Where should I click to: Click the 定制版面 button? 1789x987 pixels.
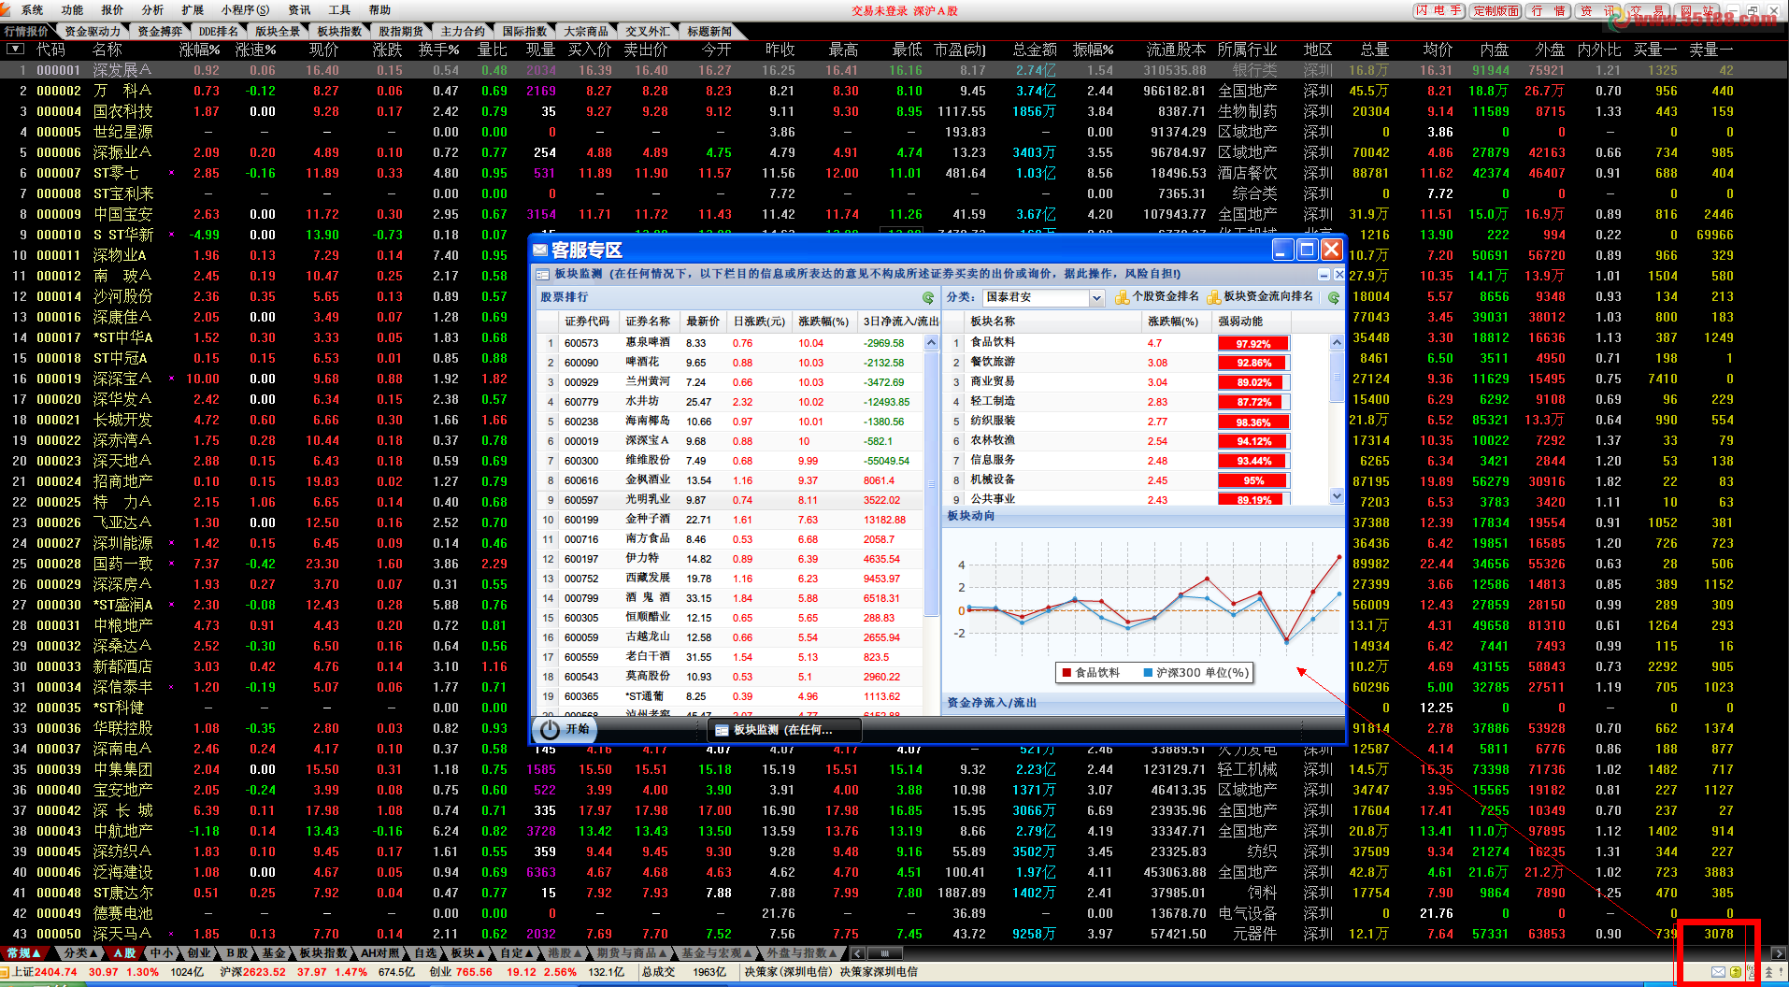point(1496,11)
